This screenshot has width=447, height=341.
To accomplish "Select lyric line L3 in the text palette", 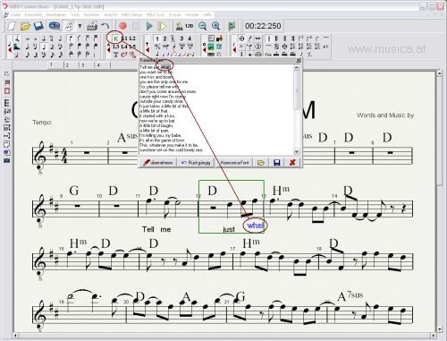I will click(116, 47).
